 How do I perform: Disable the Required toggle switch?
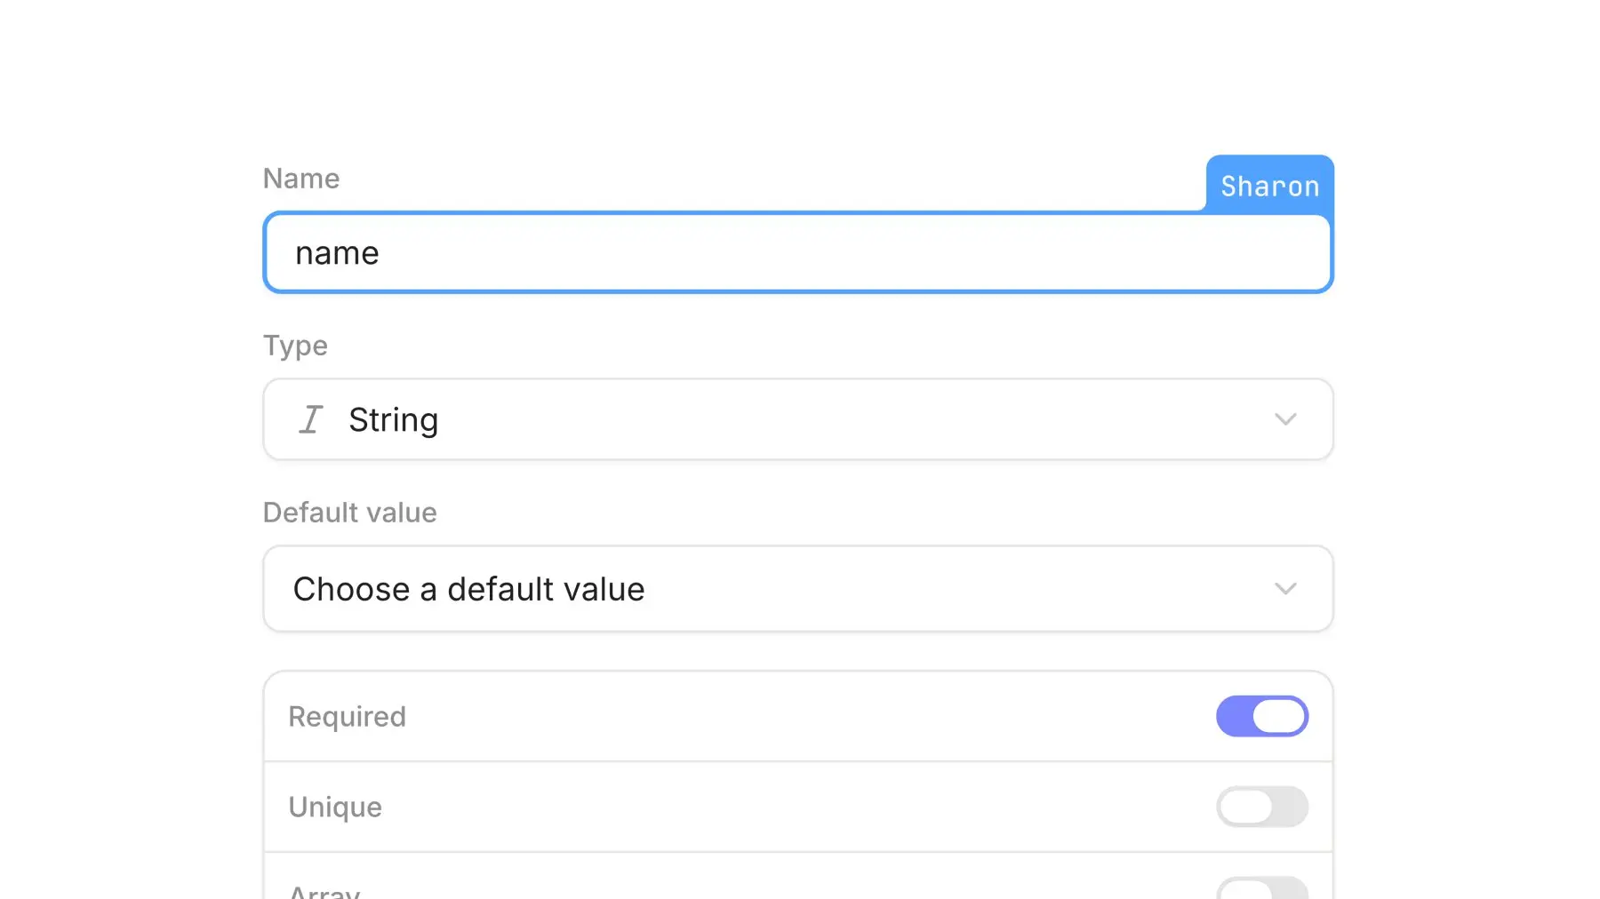(x=1262, y=716)
